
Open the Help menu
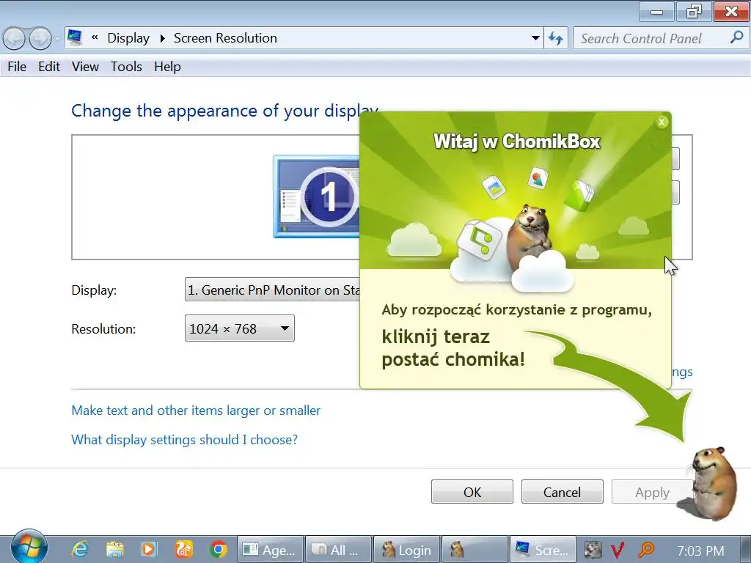pyautogui.click(x=168, y=67)
